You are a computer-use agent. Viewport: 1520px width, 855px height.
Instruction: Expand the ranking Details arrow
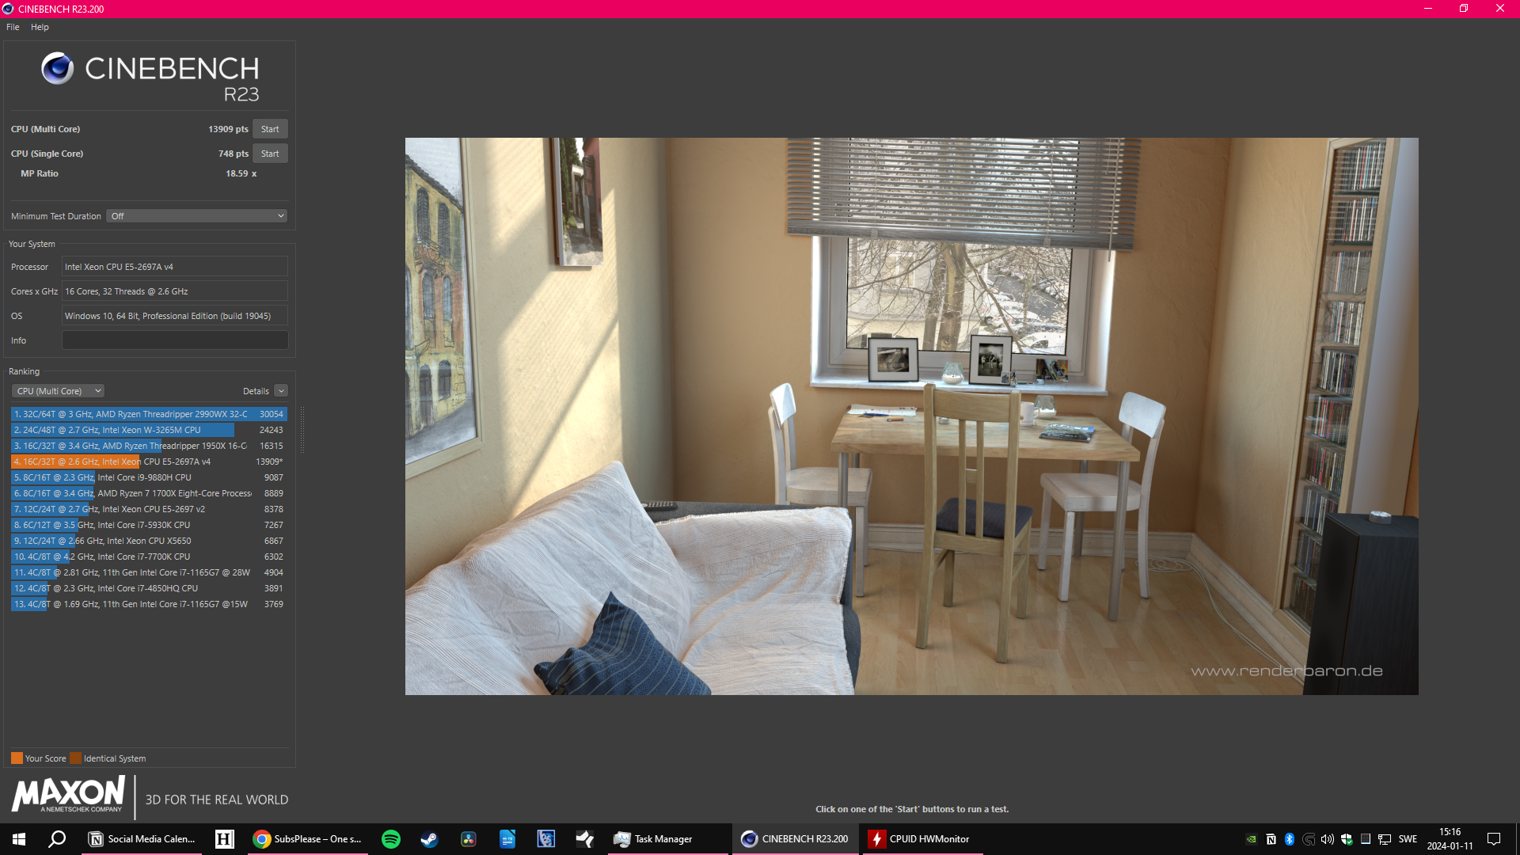(x=281, y=391)
